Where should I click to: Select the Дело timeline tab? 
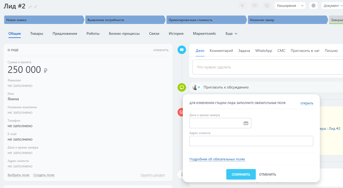pyautogui.click(x=200, y=51)
